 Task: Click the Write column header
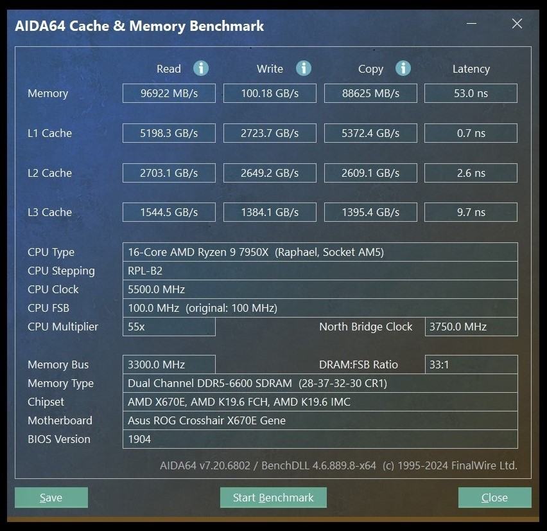tap(270, 69)
